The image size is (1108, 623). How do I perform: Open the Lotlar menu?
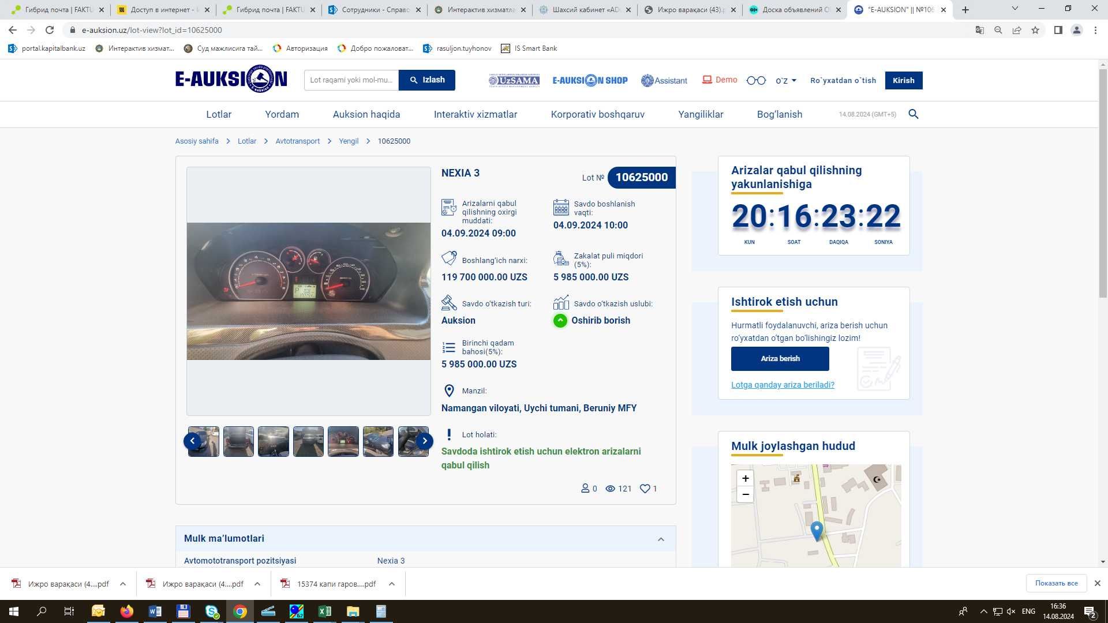[219, 114]
